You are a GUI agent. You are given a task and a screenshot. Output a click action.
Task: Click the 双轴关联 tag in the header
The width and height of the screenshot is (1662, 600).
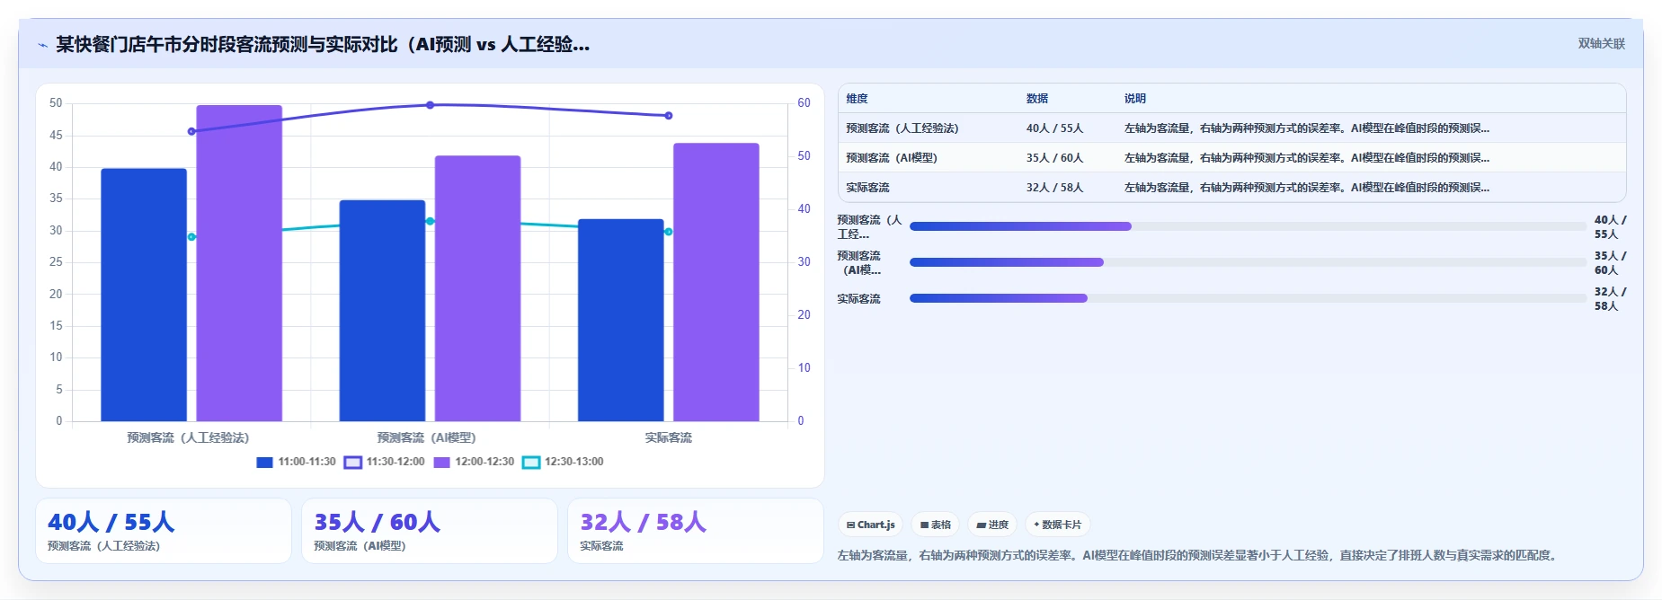[1601, 43]
